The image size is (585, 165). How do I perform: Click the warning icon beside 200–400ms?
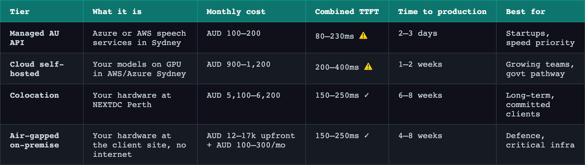point(368,67)
